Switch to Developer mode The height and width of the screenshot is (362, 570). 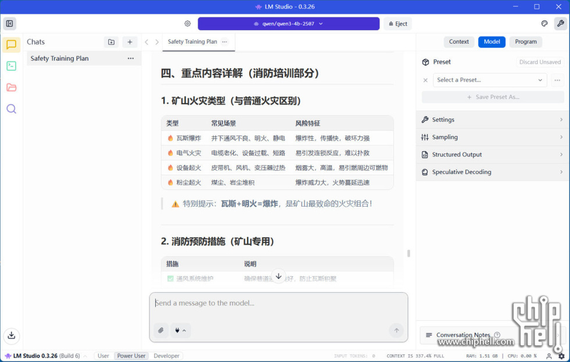pos(166,356)
